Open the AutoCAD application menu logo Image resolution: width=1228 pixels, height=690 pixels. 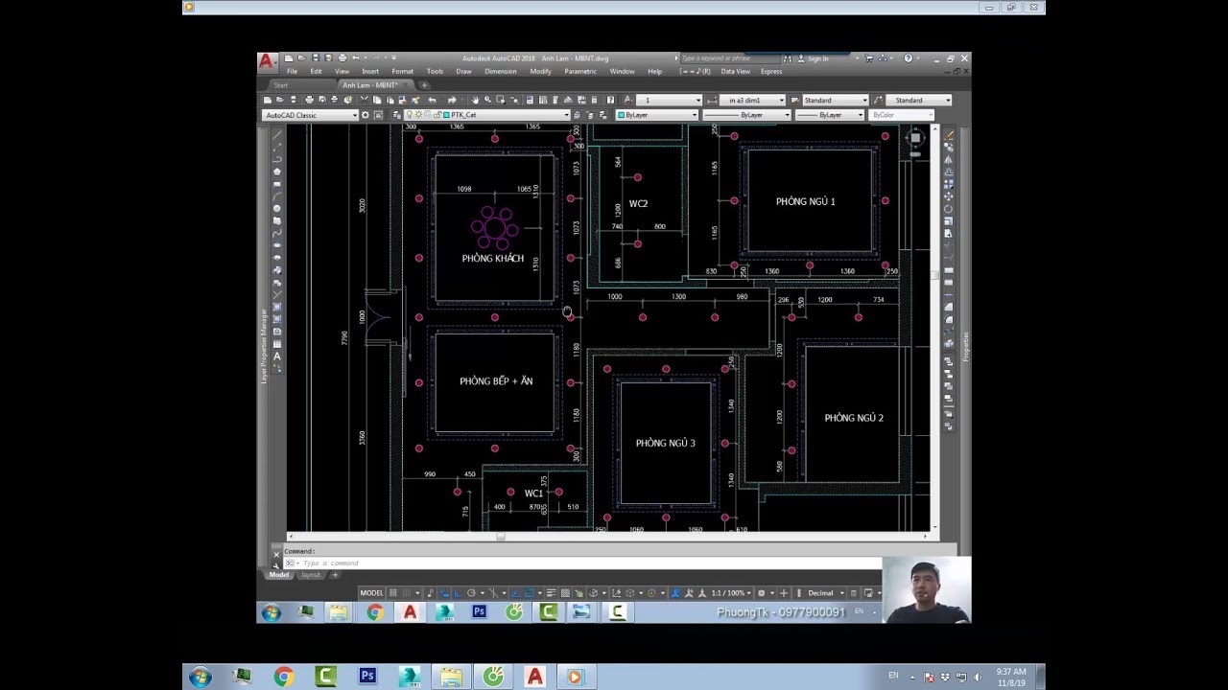267,61
